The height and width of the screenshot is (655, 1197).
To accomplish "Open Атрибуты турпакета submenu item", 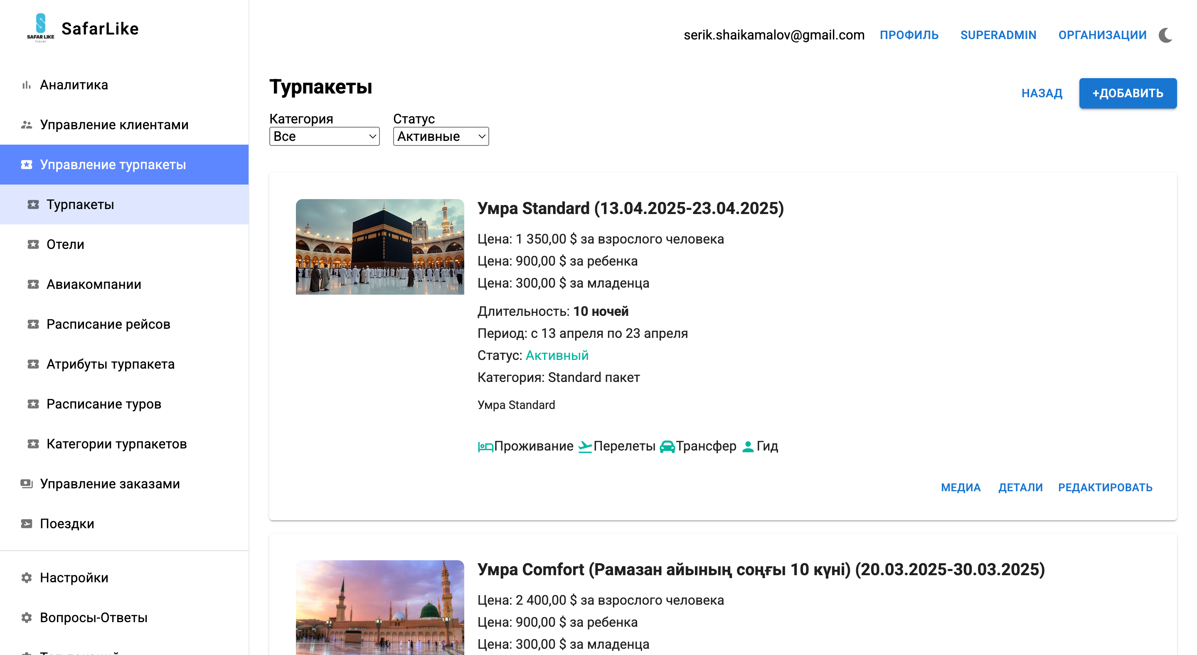I will [x=124, y=364].
